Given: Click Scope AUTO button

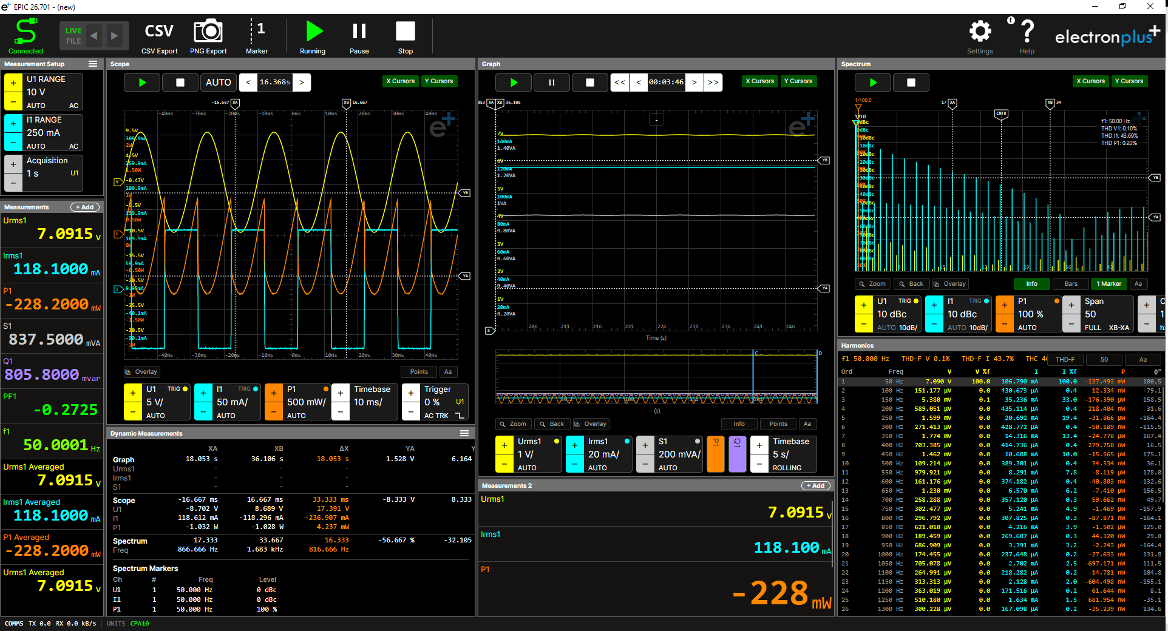Looking at the screenshot, I should click(219, 83).
